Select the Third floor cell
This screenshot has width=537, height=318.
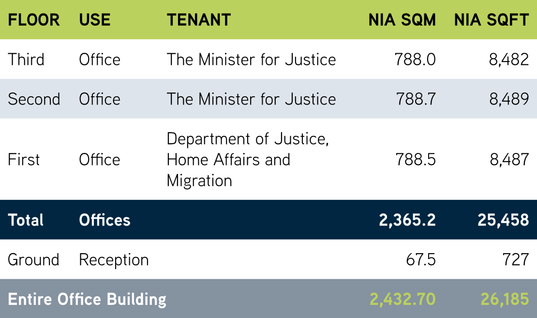tap(26, 60)
